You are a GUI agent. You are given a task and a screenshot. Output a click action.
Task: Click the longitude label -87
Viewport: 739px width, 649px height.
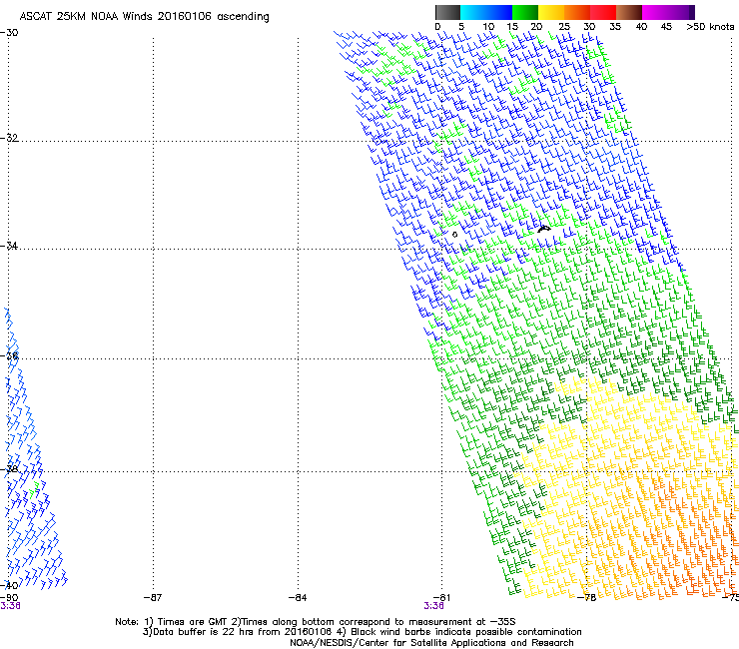pyautogui.click(x=153, y=597)
